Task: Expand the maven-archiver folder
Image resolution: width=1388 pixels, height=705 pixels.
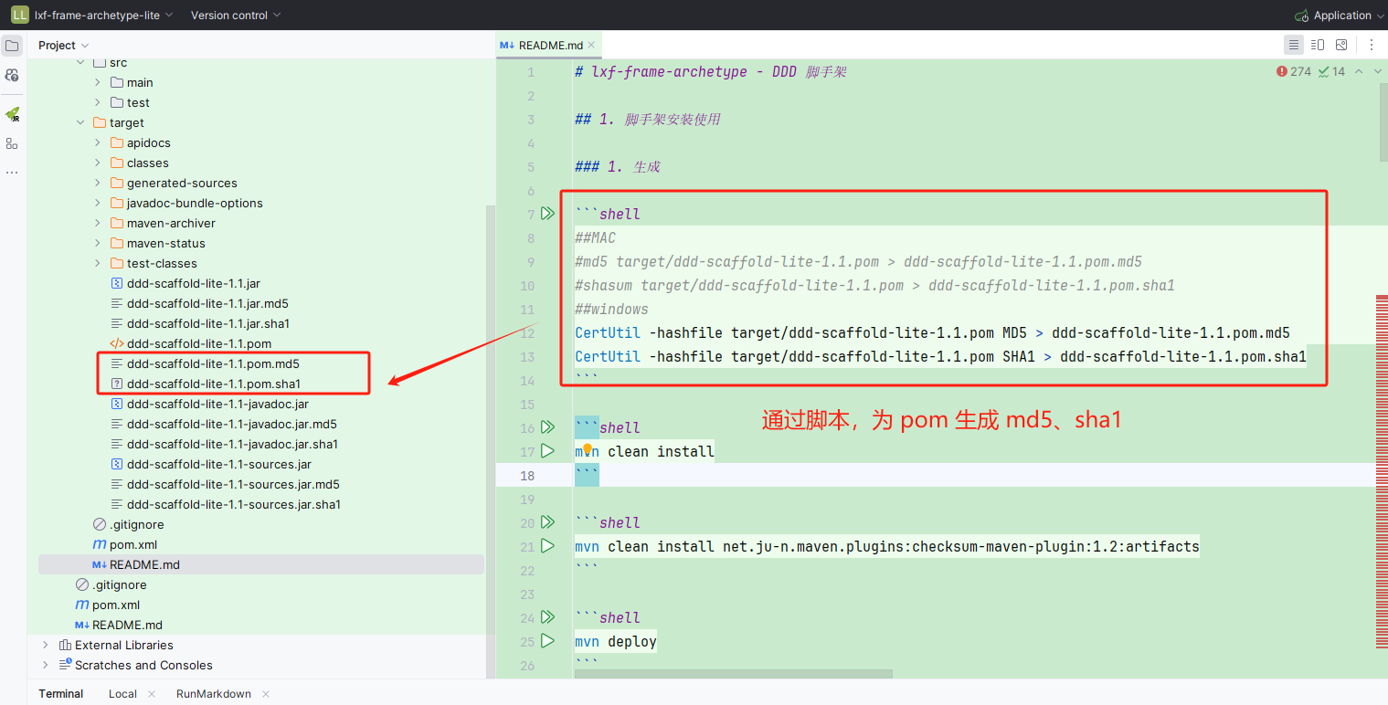Action: point(98,223)
